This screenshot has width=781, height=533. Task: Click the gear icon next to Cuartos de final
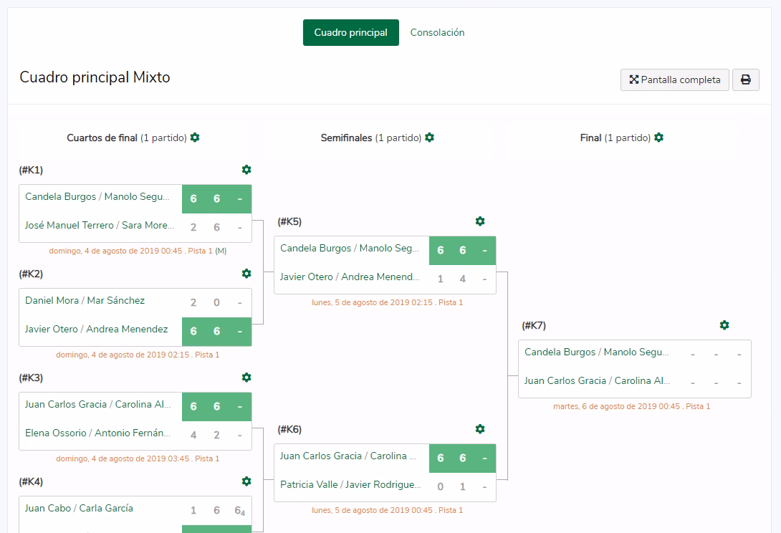pos(195,138)
